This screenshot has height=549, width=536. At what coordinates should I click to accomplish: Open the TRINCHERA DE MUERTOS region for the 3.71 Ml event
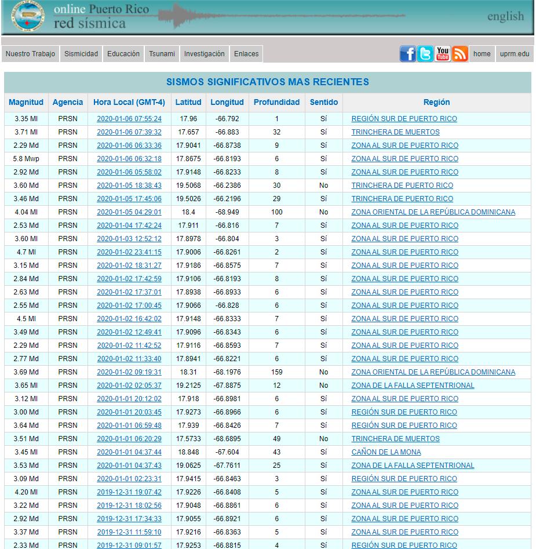click(395, 132)
